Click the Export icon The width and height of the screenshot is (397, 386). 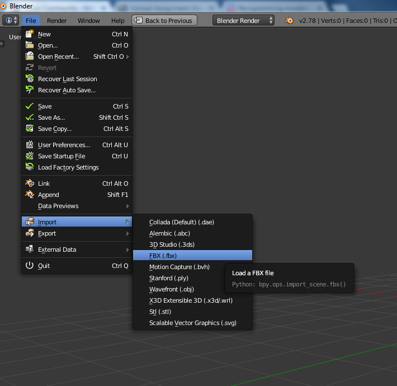point(30,233)
